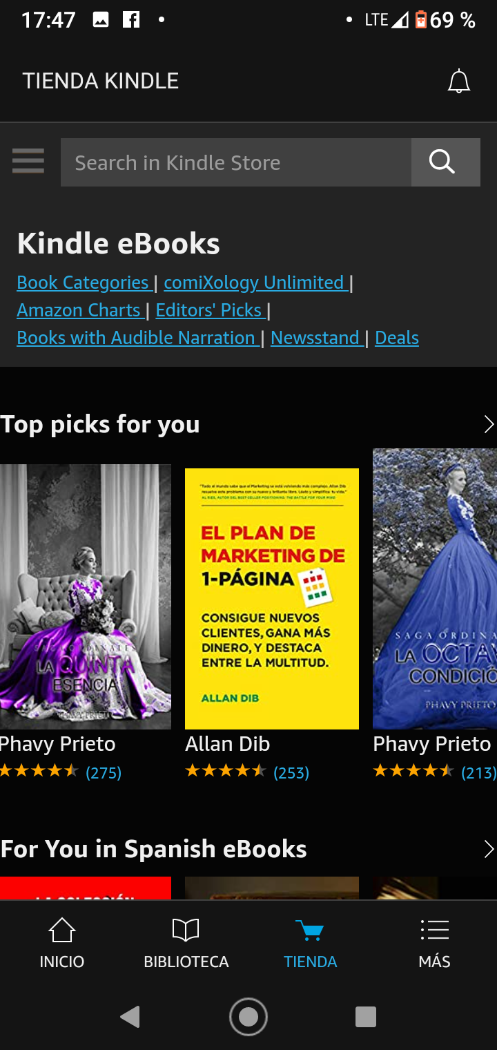
Task: Tap Android back triangle button
Action: [x=130, y=1017]
